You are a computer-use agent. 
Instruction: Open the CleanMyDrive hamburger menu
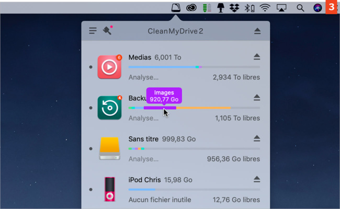tap(93, 31)
